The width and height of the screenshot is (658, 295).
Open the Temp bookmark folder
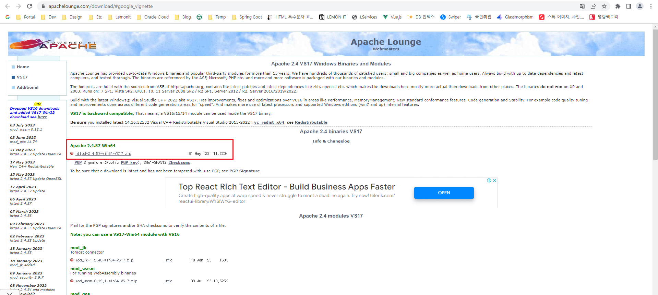tap(217, 17)
